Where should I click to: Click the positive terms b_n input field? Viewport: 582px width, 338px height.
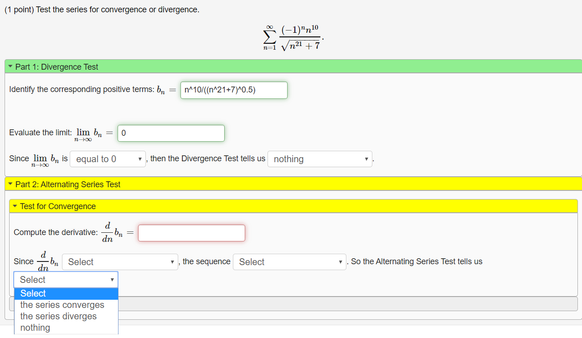234,90
